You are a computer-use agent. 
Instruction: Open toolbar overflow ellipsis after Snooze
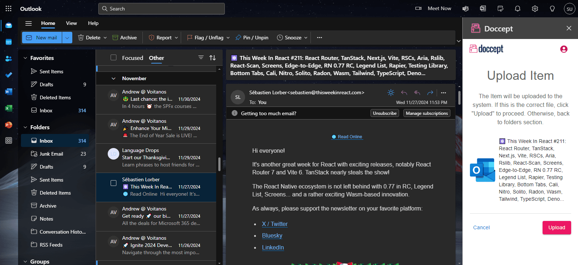click(x=320, y=38)
